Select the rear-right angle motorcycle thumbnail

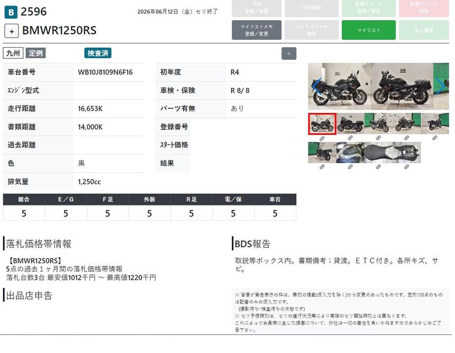[322, 152]
